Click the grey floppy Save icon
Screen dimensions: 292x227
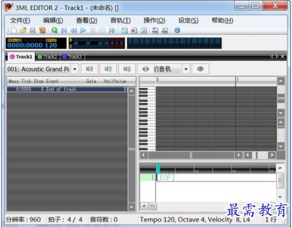(x=33, y=30)
